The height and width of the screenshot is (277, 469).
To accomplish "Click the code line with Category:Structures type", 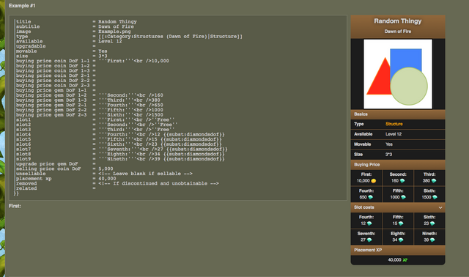I will [x=129, y=36].
